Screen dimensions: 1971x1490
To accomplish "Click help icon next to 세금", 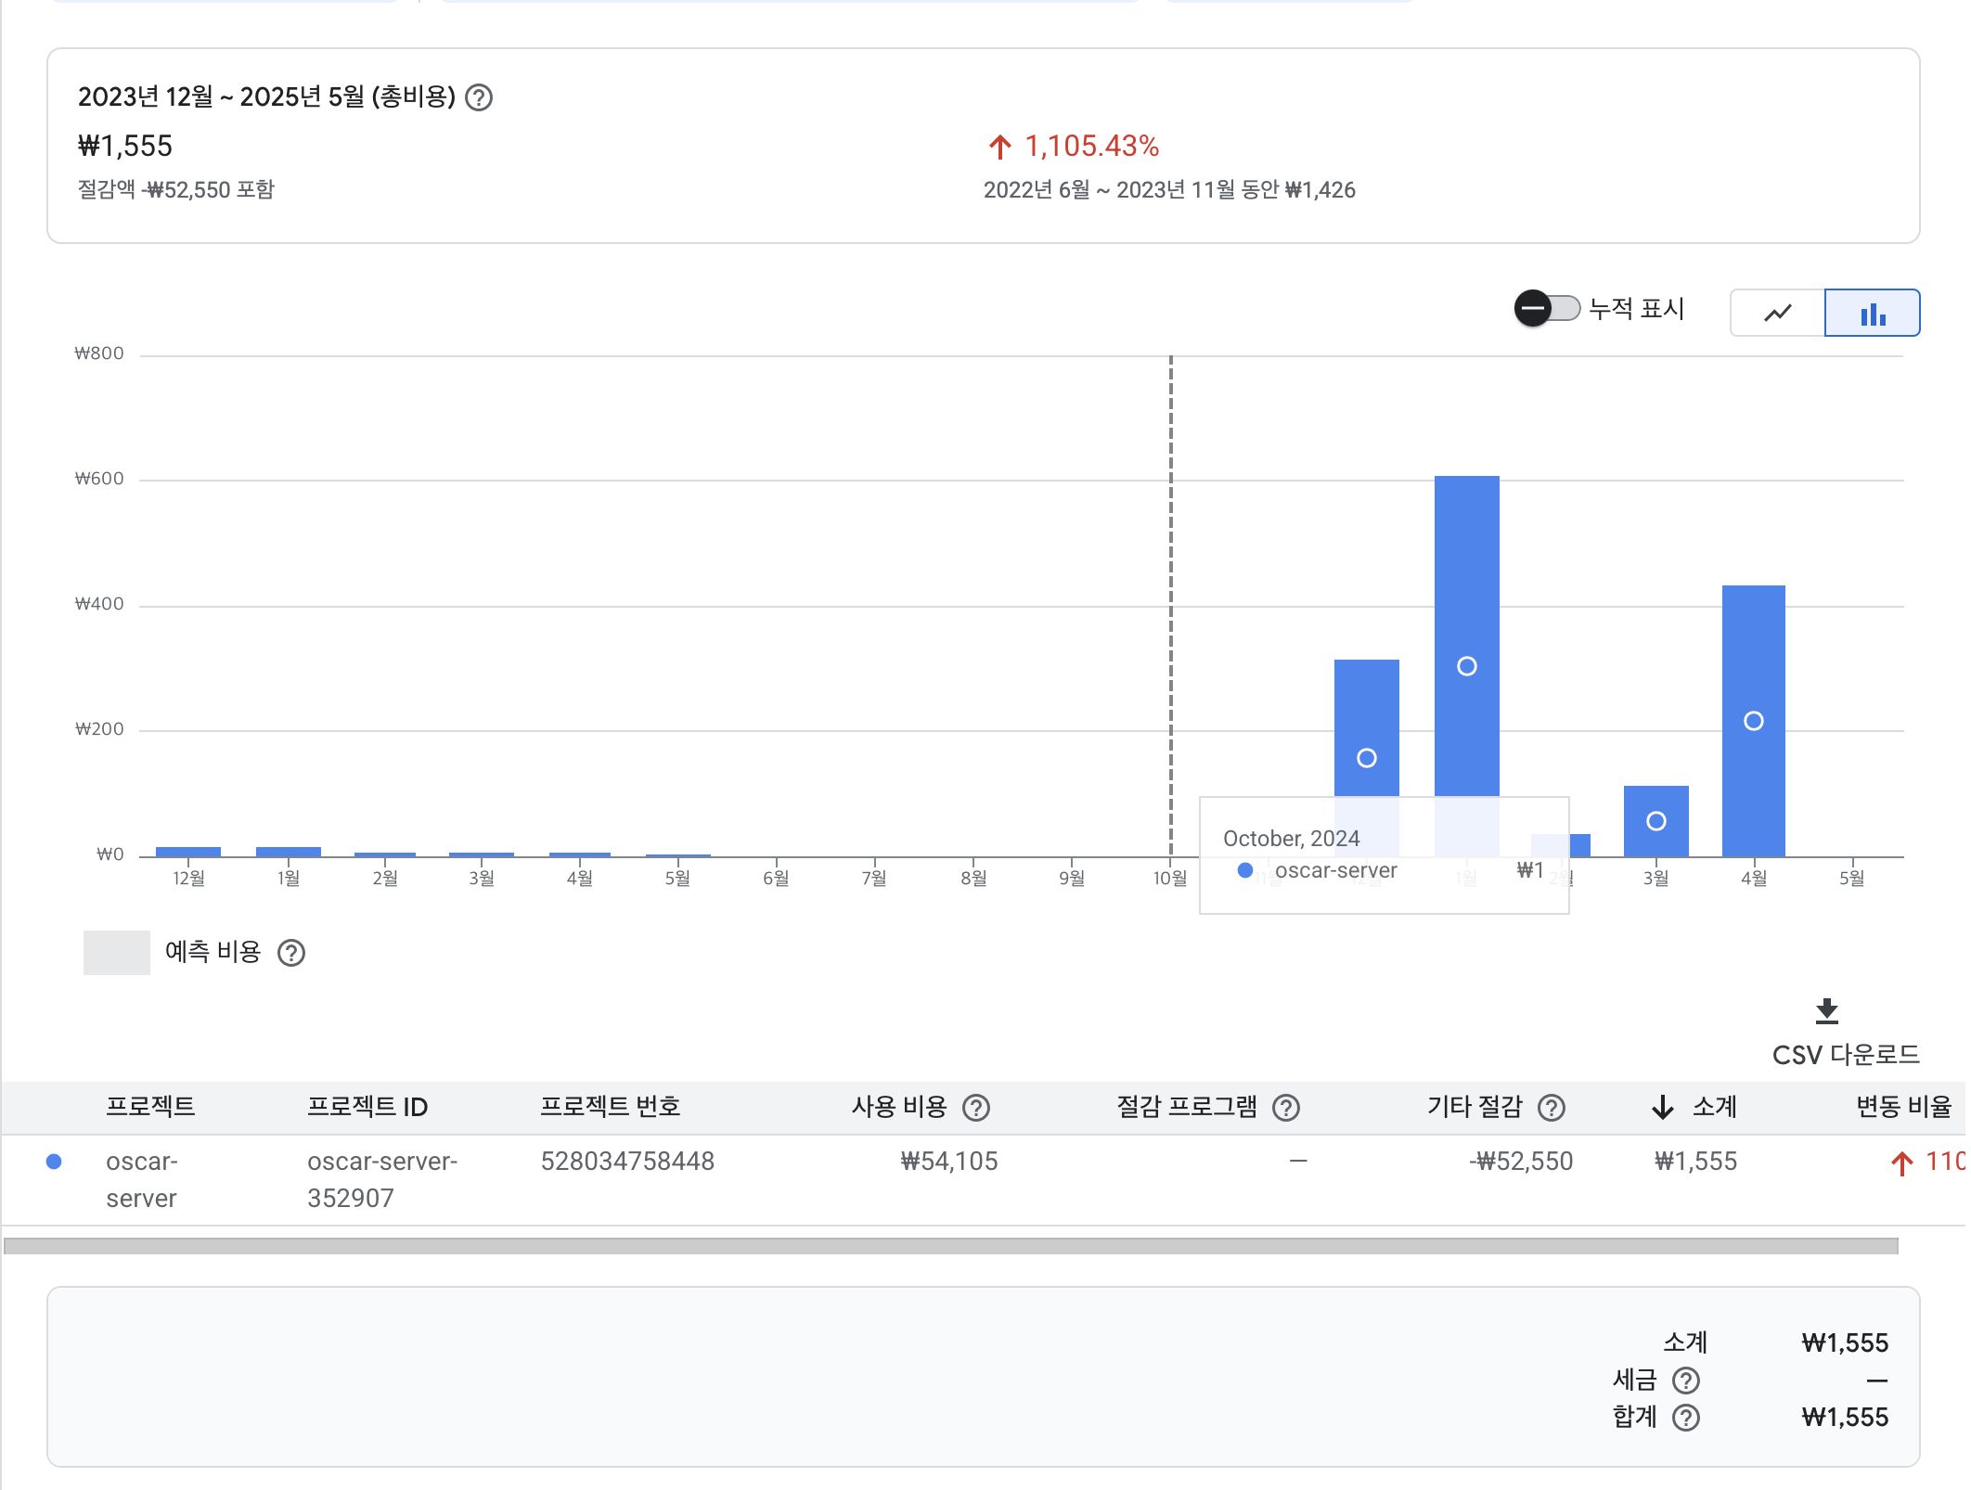I will point(1685,1381).
